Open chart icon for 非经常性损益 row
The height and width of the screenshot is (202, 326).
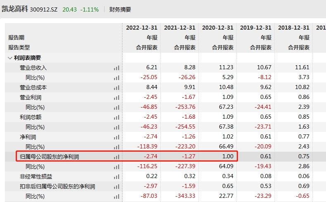point(117,177)
